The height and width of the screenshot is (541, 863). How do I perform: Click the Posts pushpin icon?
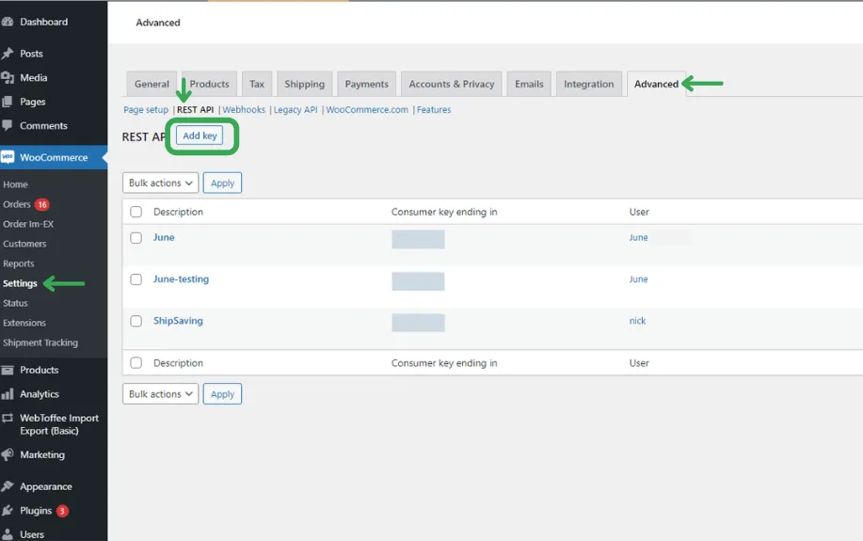point(8,54)
